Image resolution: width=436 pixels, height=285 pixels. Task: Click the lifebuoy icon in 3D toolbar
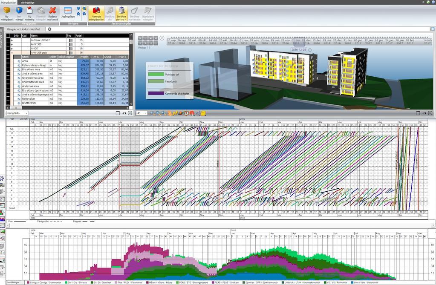coord(186,113)
